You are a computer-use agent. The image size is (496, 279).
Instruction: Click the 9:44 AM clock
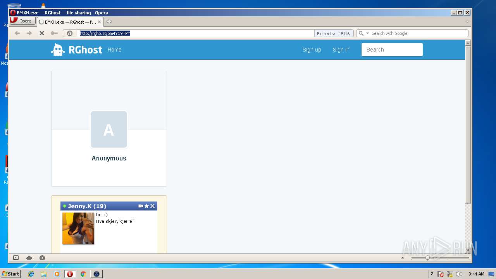476,274
